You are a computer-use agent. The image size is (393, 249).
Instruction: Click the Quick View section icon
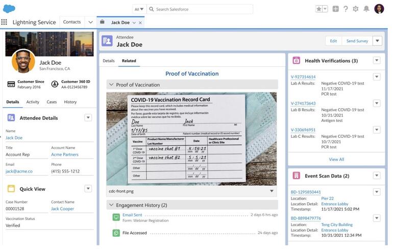tap(11, 189)
